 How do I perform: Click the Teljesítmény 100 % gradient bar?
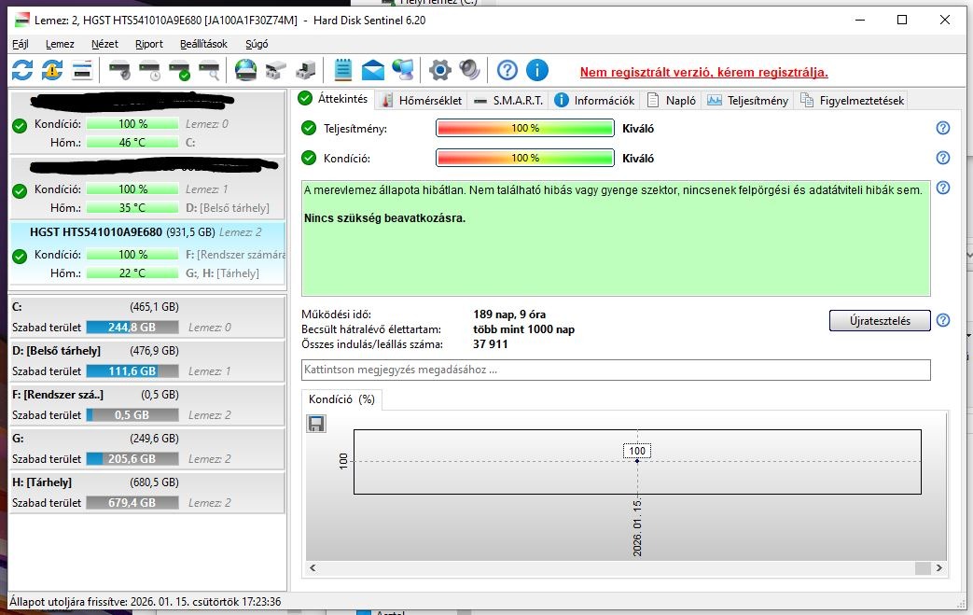pyautogui.click(x=525, y=129)
